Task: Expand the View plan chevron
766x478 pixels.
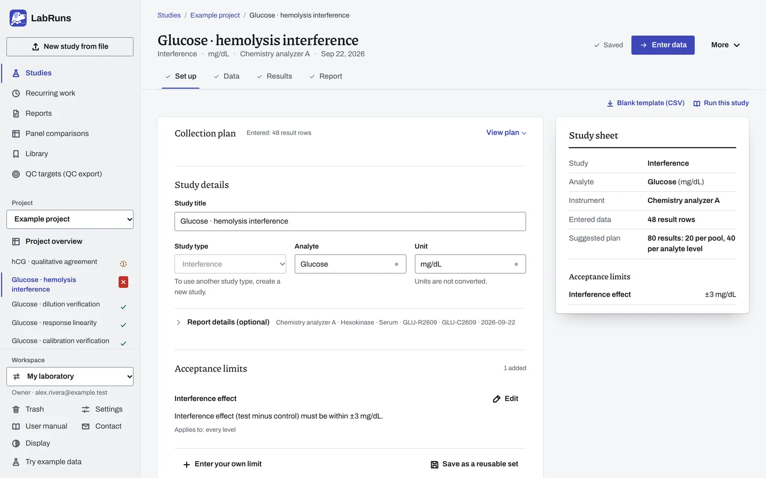Action: (524, 133)
